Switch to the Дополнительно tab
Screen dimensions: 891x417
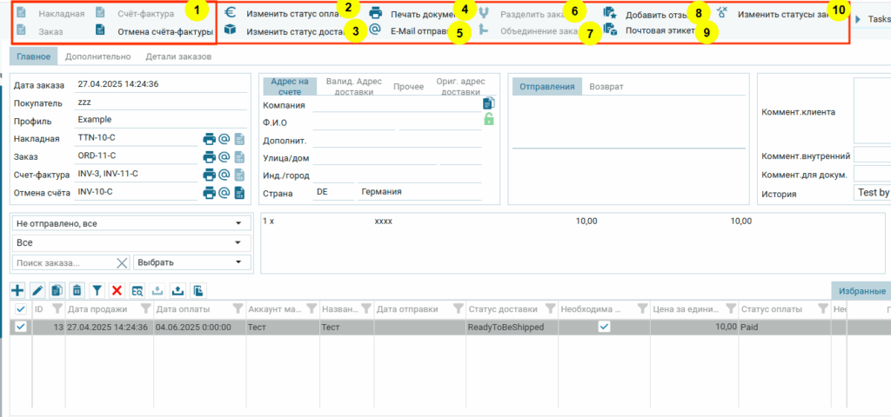point(98,56)
